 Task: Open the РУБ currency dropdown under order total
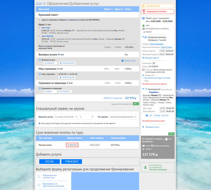pos(136,104)
